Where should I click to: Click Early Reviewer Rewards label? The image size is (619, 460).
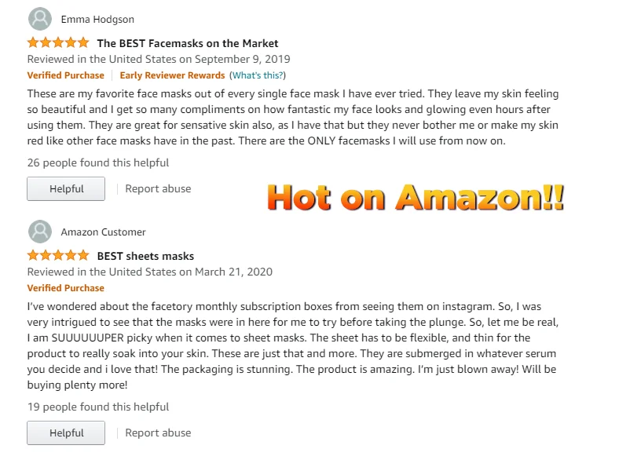(x=172, y=75)
